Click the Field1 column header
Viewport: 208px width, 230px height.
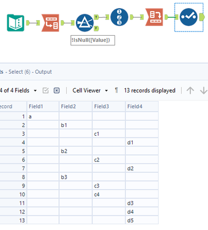(43, 106)
